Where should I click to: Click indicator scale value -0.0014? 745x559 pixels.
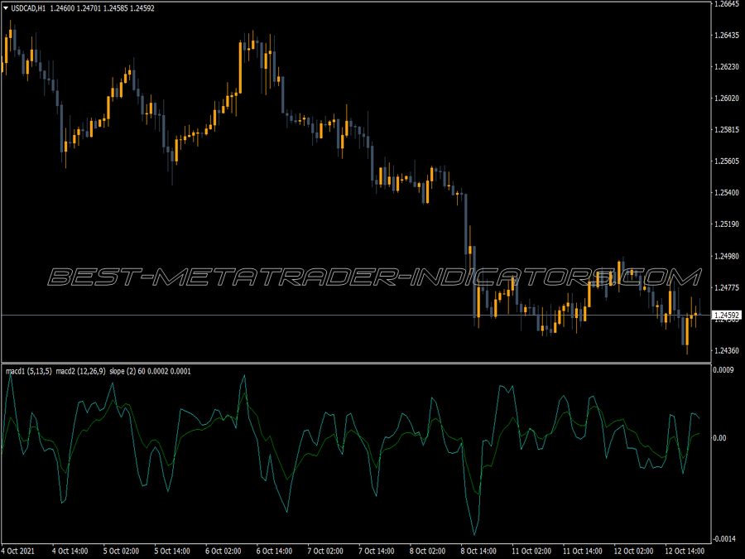coord(725,538)
